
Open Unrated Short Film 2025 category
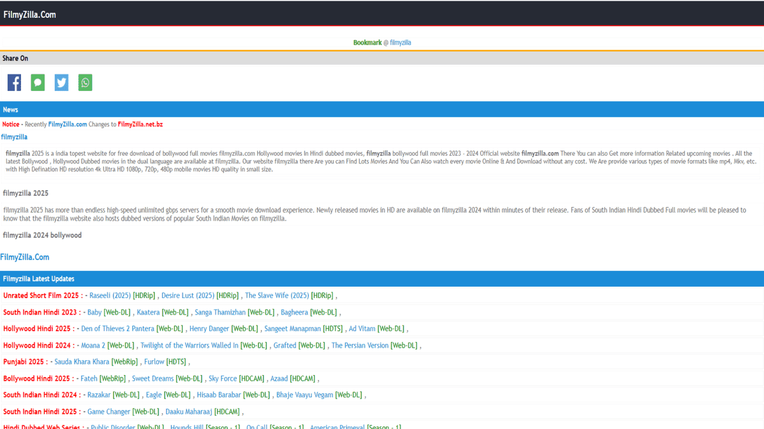[x=41, y=296]
